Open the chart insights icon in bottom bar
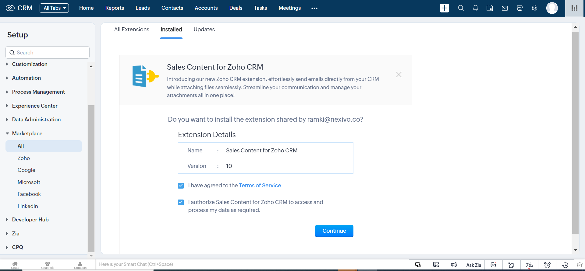 [x=493, y=265]
